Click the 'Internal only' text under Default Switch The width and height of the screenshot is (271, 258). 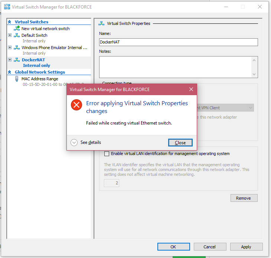pos(34,41)
